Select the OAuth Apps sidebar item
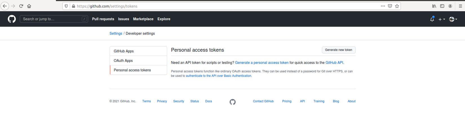 click(x=123, y=60)
